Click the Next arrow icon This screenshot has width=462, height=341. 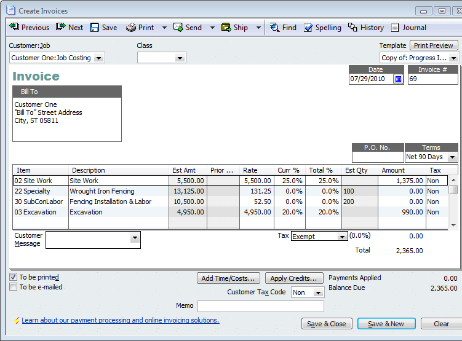(60, 27)
